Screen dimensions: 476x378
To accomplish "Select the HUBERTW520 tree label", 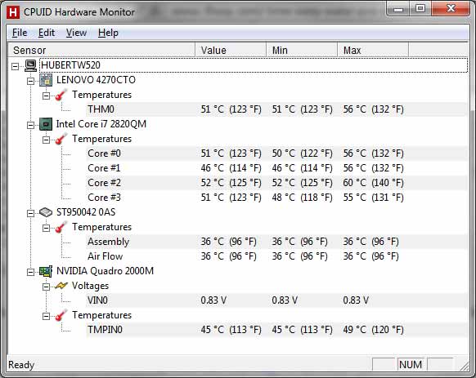I will [x=70, y=65].
